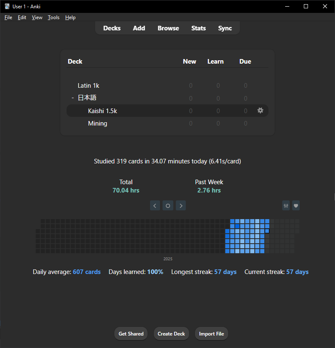Jump heatmap to today circle button
Image resolution: width=335 pixels, height=348 pixels.
168,205
